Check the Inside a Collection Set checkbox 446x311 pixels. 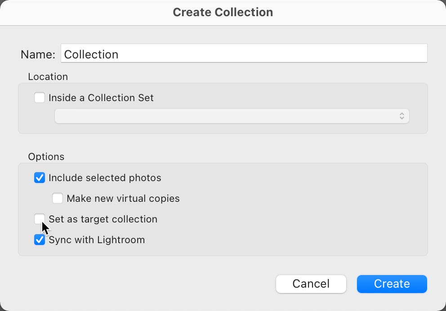point(39,98)
